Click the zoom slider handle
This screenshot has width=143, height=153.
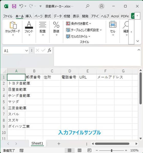[x=111, y=150]
